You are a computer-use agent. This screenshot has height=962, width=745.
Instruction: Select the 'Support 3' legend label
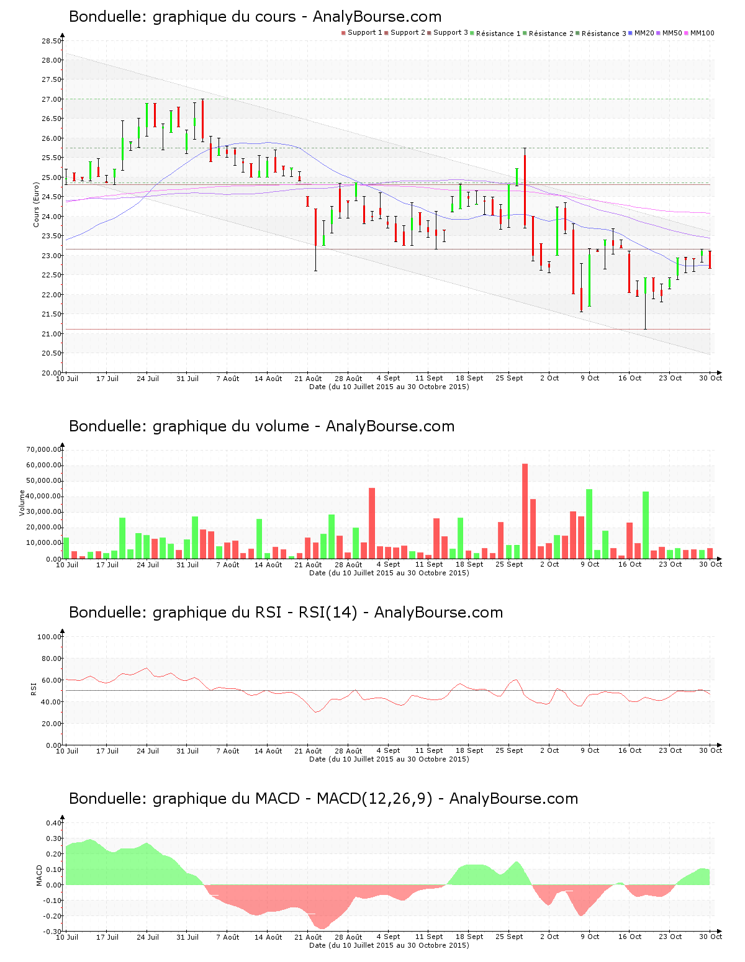coord(451,33)
